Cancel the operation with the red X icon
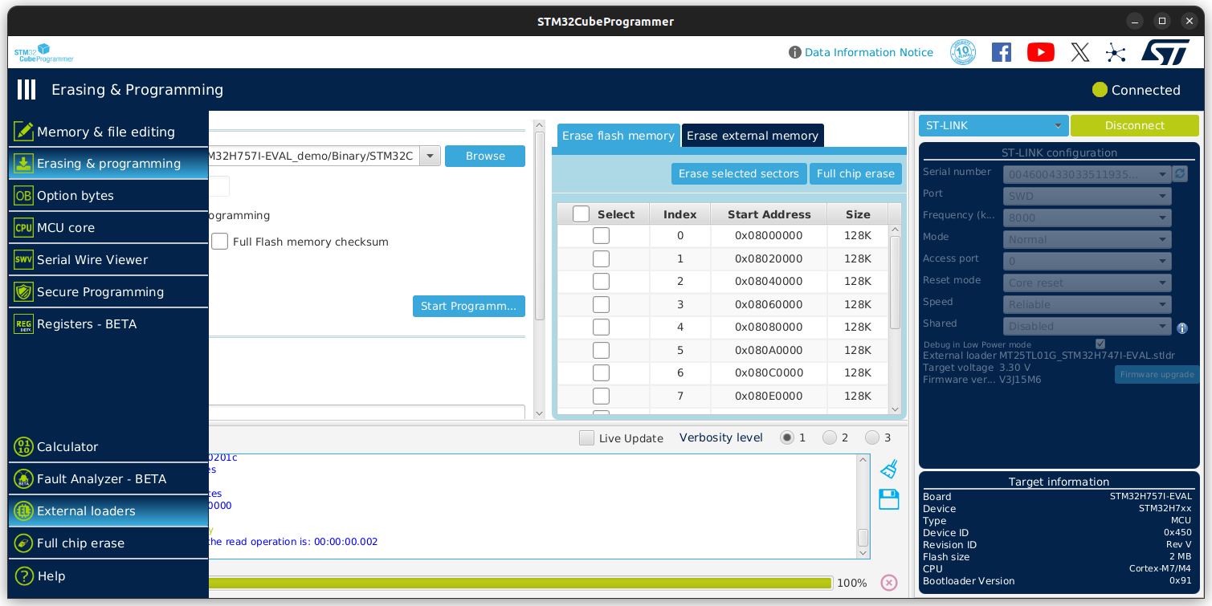This screenshot has height=606, width=1212. 888,583
